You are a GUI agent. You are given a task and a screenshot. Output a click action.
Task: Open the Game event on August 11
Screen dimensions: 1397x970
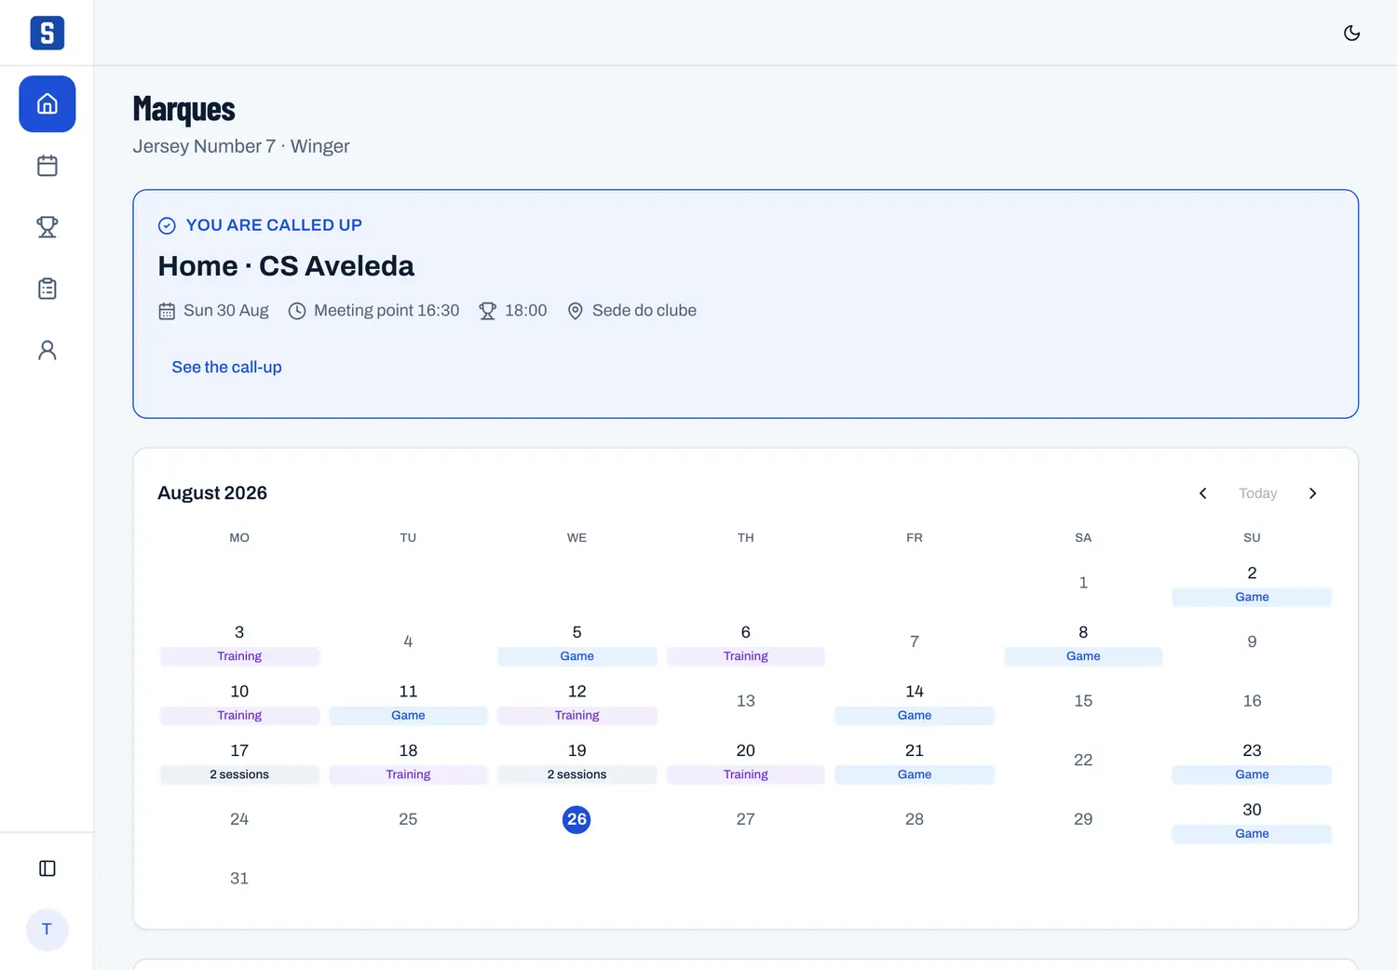408,715
